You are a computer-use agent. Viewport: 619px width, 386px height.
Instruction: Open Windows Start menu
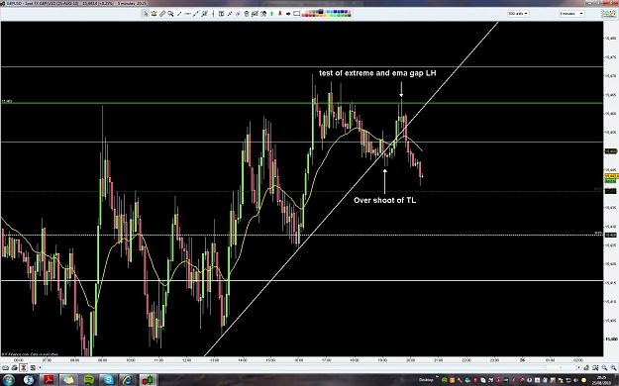click(x=8, y=380)
